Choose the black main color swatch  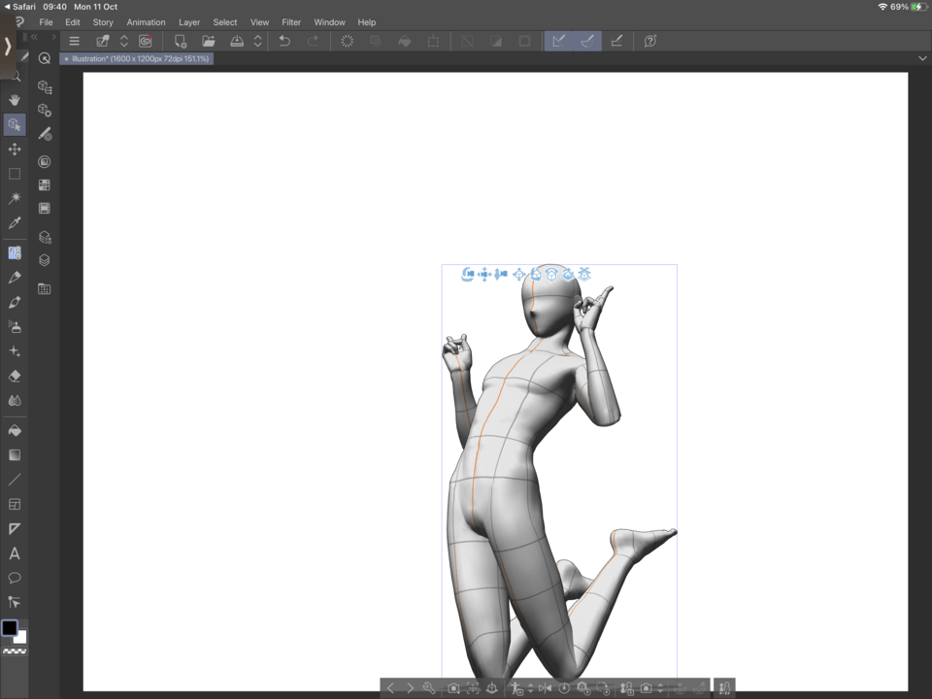point(10,628)
